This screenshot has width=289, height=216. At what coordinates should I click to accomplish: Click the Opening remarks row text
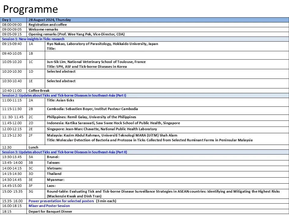tap(76, 34)
